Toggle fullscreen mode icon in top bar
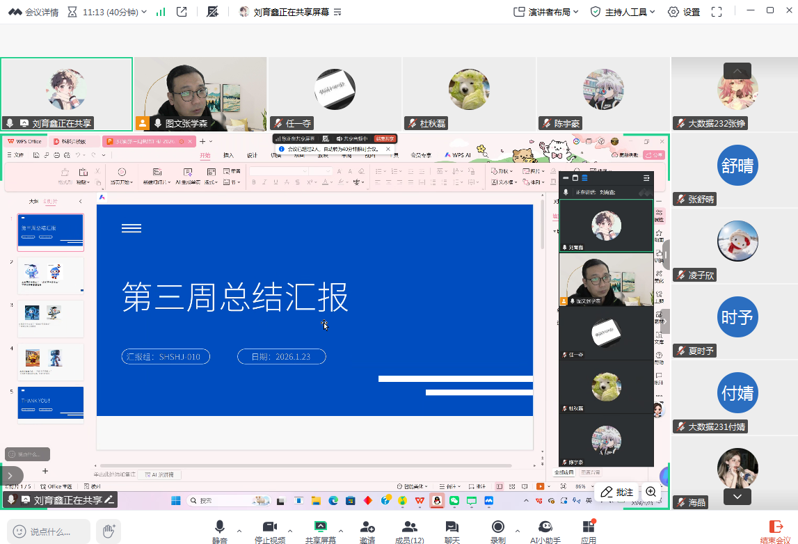The width and height of the screenshot is (798, 544). tap(717, 12)
